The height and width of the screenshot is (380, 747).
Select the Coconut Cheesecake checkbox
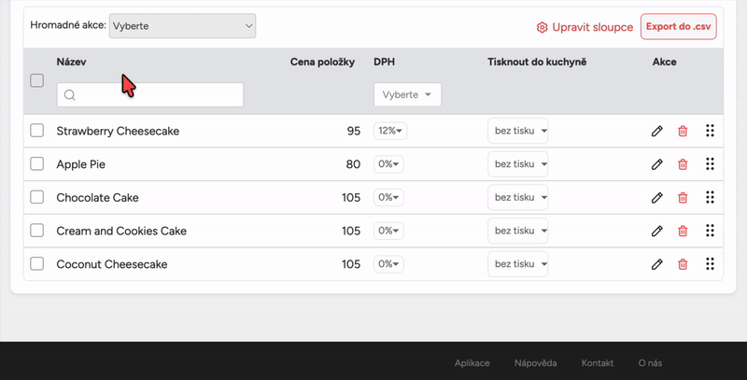pos(37,264)
